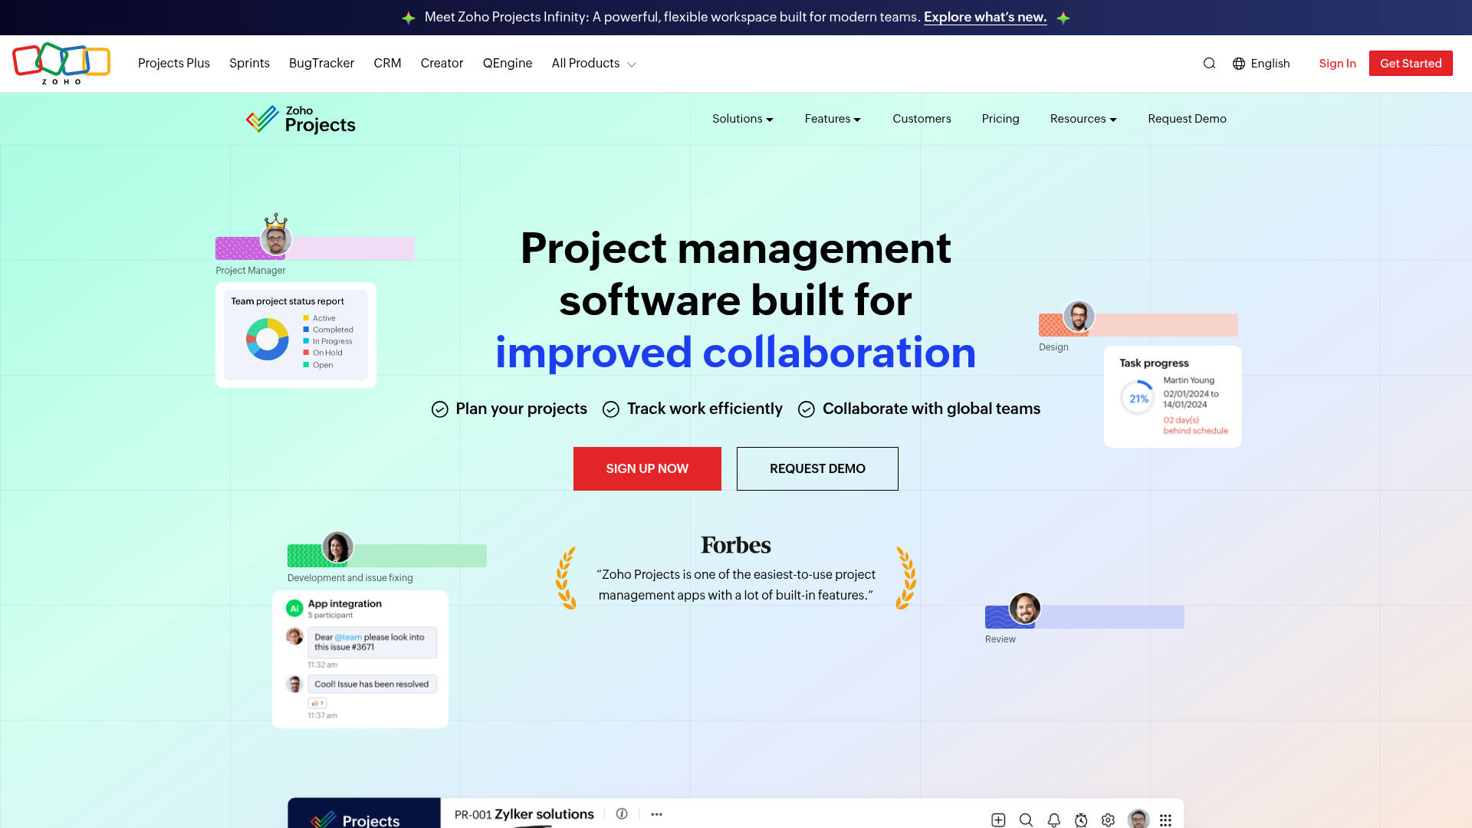
Task: Open the add new item plus icon
Action: pyautogui.click(x=998, y=820)
